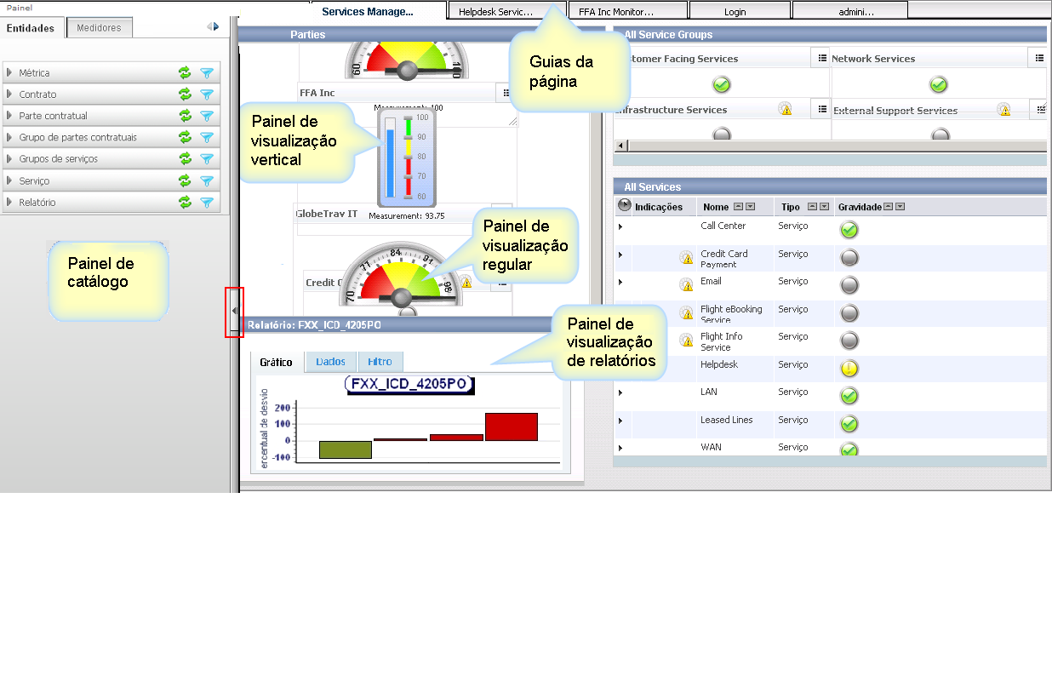This screenshot has width=1052, height=687.
Task: Expand the Email service row
Action: pyautogui.click(x=620, y=282)
